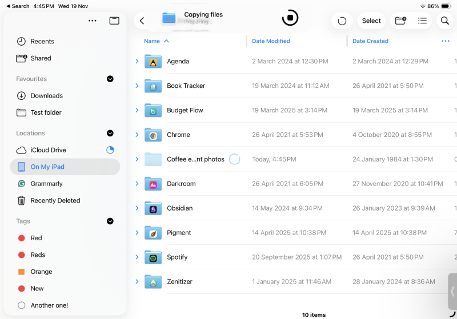Screen dimensions: 457x319
Task: Expand the Book Tracker folder row
Action: (x=137, y=86)
